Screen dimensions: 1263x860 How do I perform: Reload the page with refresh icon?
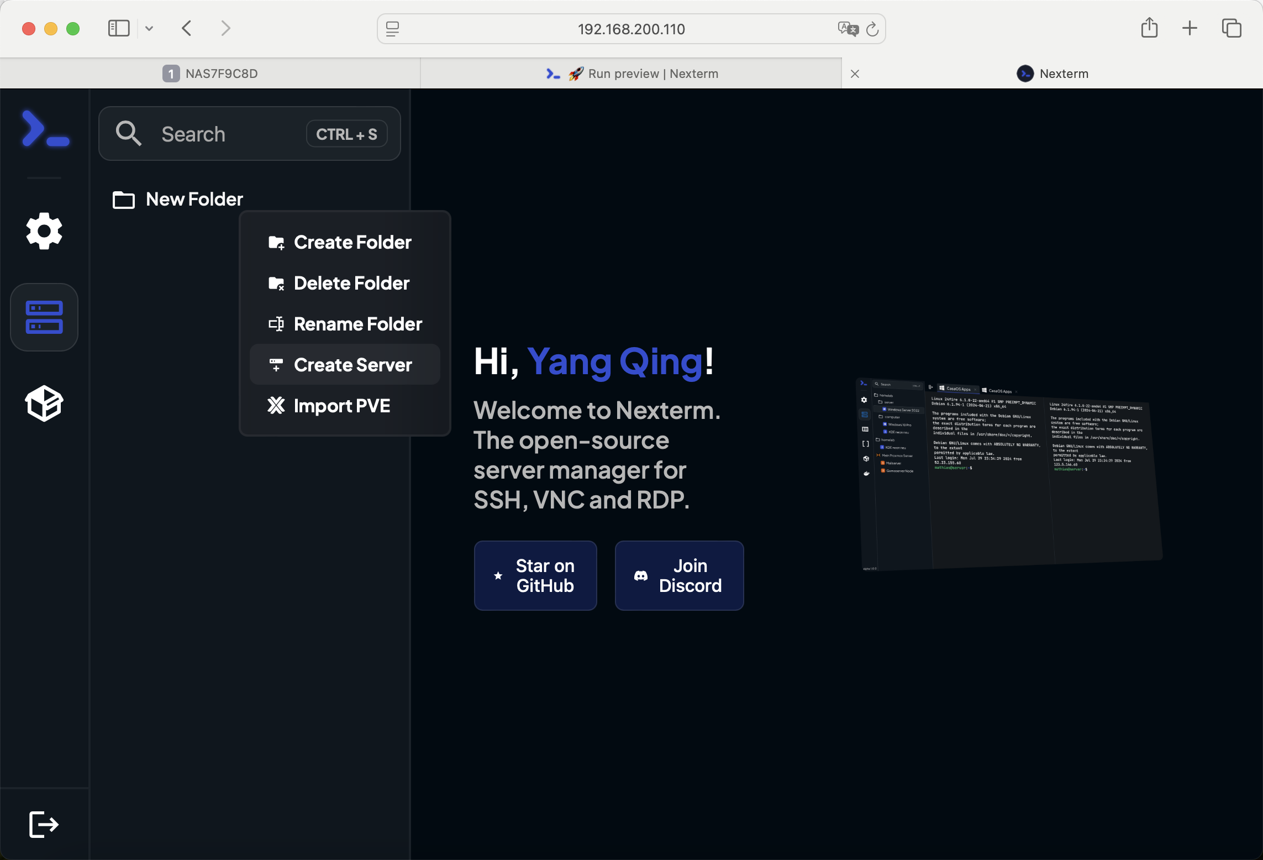pos(872,29)
